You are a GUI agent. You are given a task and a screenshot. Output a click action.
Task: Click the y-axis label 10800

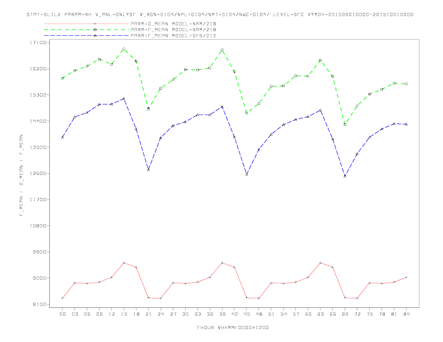38,226
